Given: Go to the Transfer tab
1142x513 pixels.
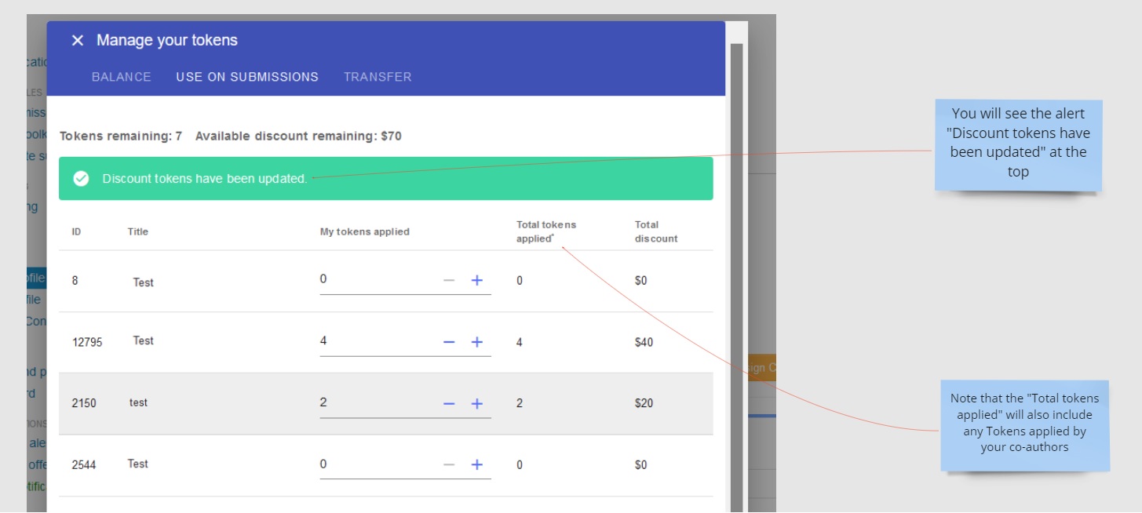Looking at the screenshot, I should click(378, 77).
